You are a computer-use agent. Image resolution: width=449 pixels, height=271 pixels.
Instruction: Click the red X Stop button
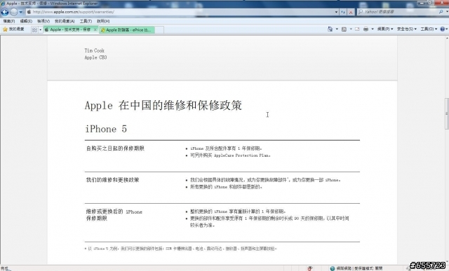pyautogui.click(x=351, y=12)
